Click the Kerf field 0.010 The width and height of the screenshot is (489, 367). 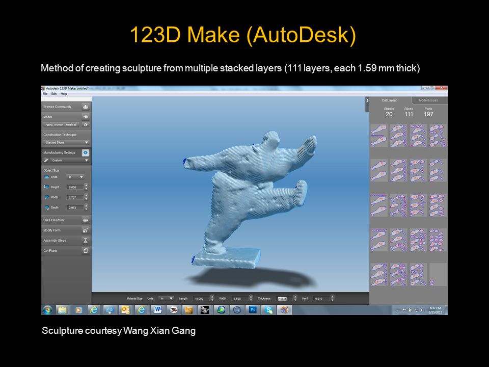(321, 299)
